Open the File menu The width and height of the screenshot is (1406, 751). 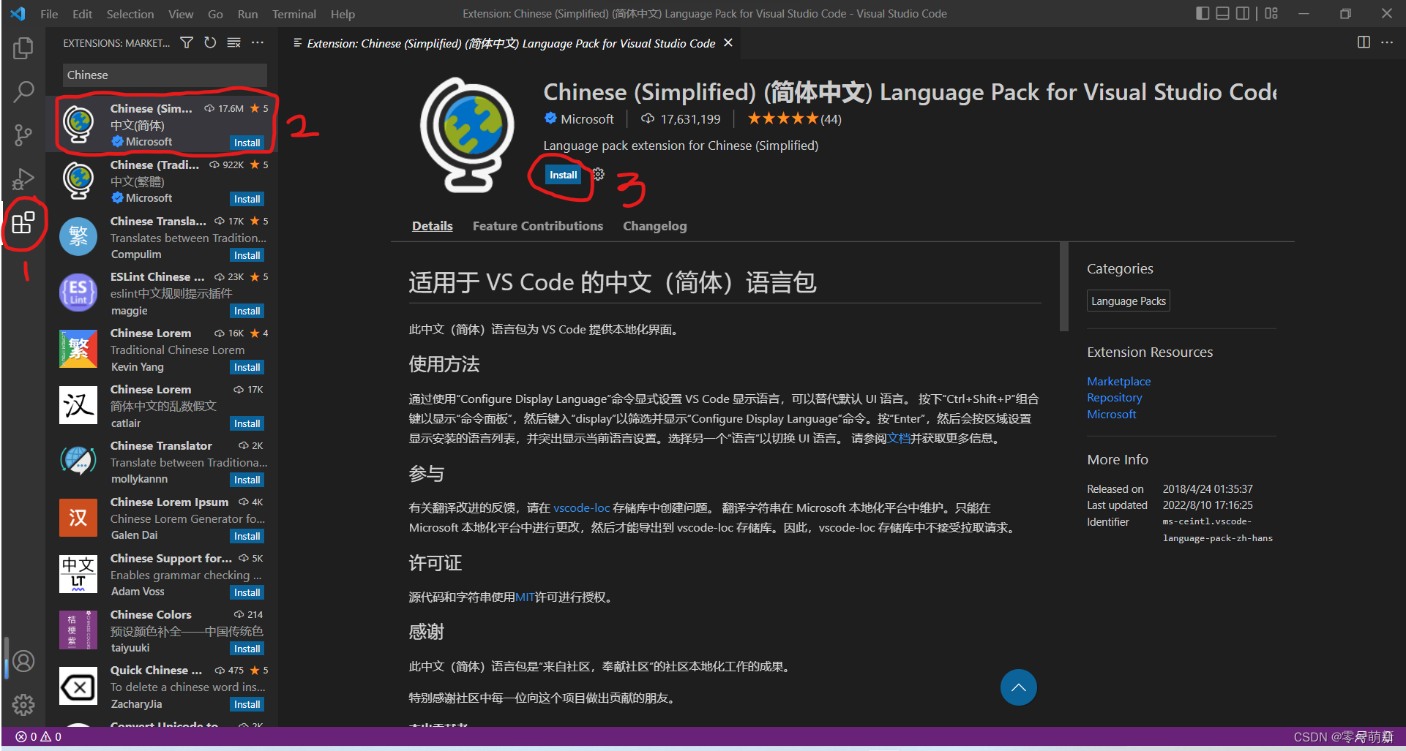click(x=49, y=14)
